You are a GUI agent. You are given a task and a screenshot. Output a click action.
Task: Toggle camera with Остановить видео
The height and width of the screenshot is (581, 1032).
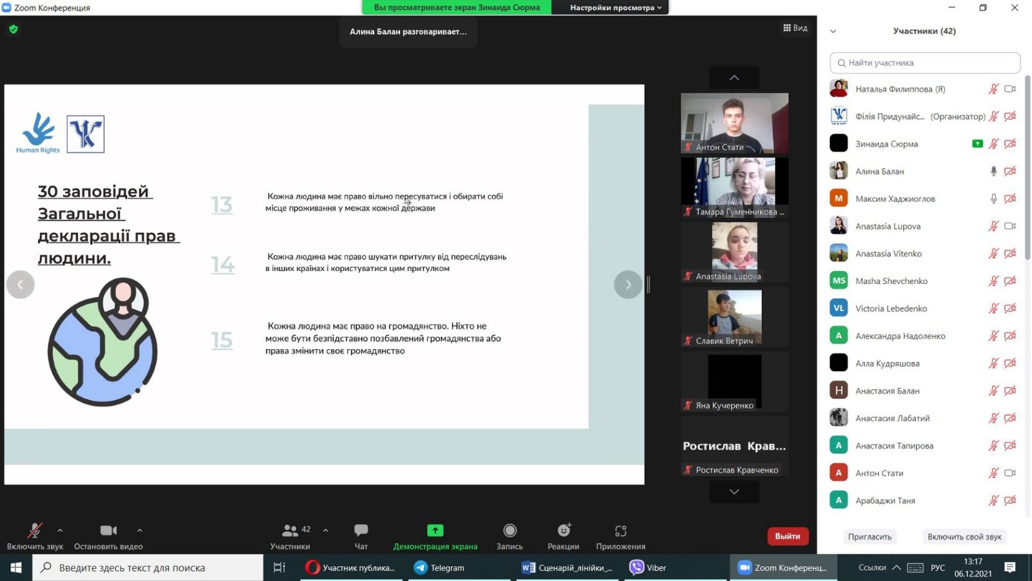108,531
